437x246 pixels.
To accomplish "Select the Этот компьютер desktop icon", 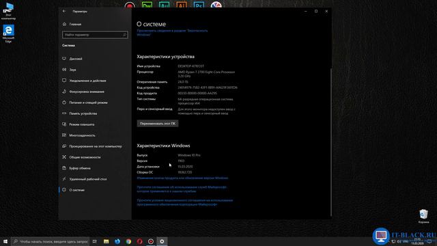I will click(8, 11).
